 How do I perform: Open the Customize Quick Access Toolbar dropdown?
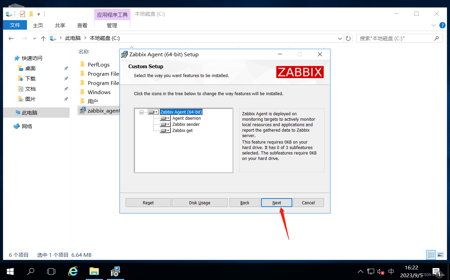pos(39,14)
